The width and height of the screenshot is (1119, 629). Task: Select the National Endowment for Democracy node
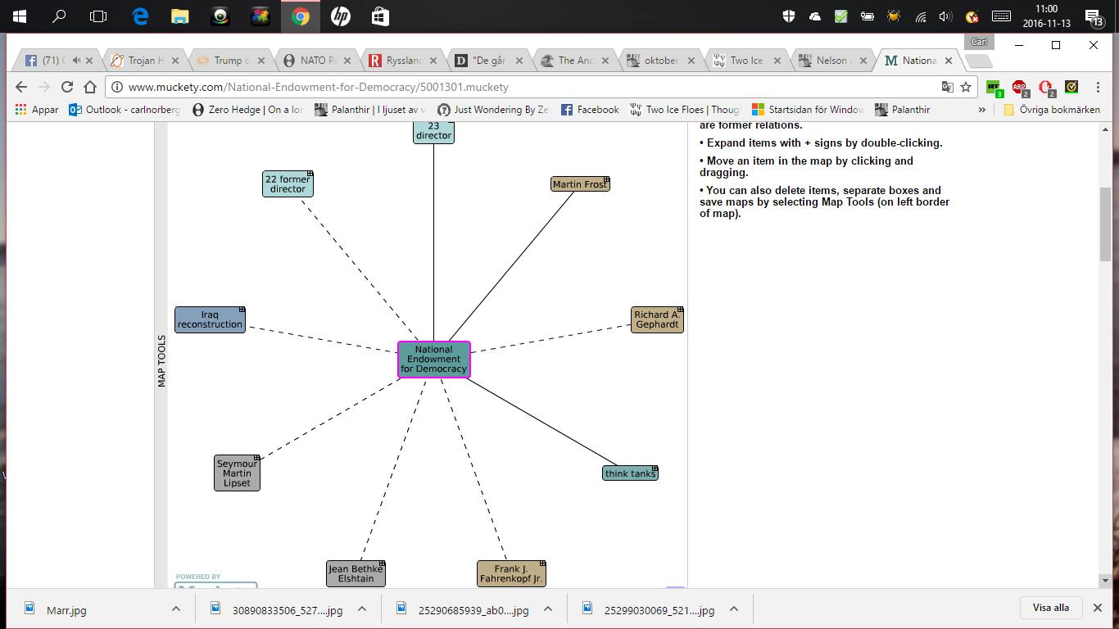point(433,360)
